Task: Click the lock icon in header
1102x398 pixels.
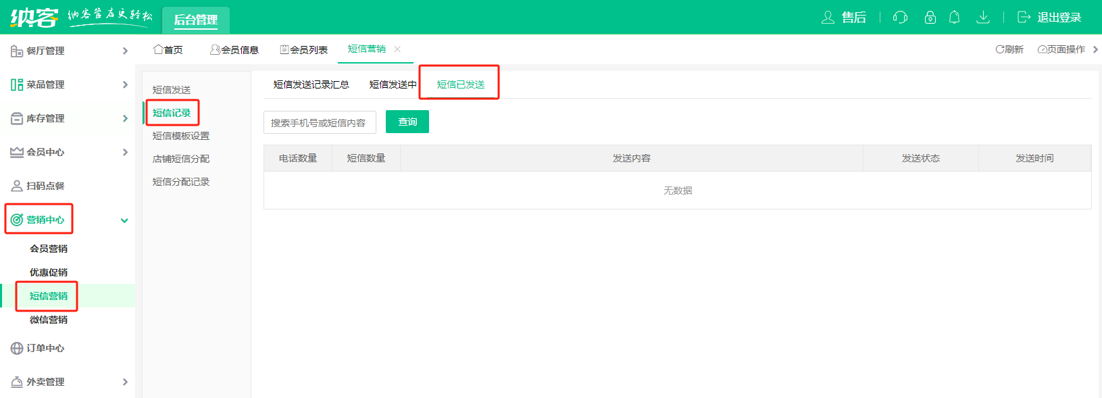Action: (x=930, y=17)
